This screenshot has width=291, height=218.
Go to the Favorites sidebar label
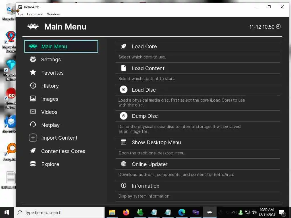(x=52, y=73)
